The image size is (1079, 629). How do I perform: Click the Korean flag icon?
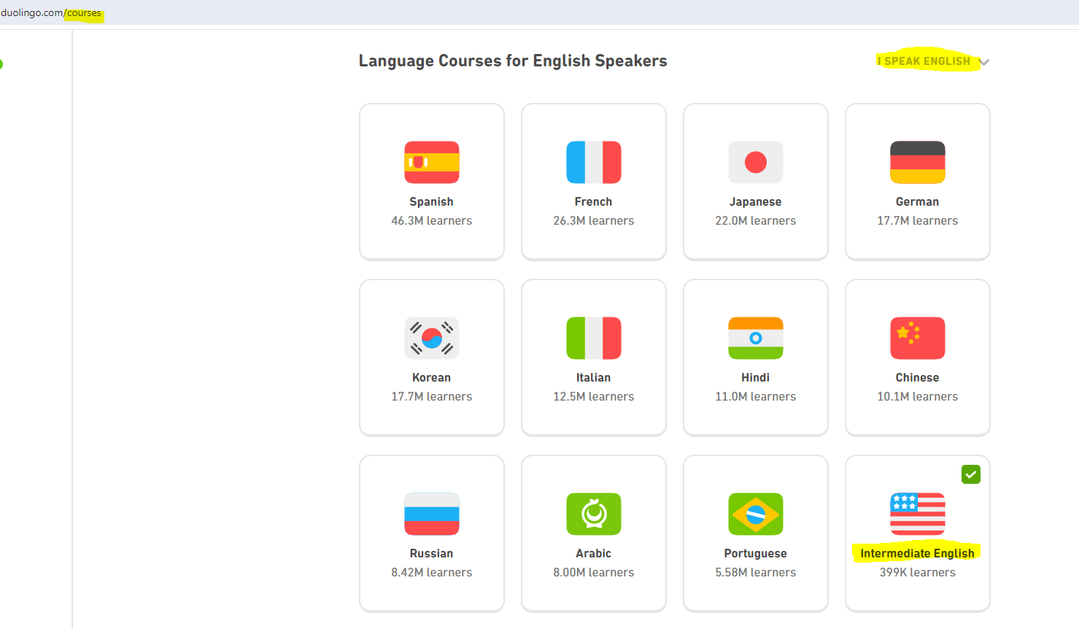pyautogui.click(x=432, y=338)
